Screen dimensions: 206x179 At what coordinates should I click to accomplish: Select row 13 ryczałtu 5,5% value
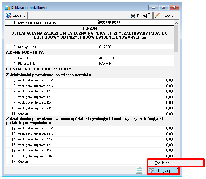(161, 134)
